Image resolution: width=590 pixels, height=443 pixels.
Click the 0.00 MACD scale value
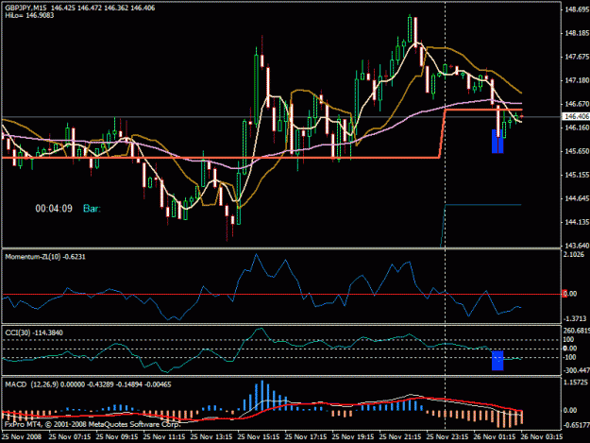[570, 410]
